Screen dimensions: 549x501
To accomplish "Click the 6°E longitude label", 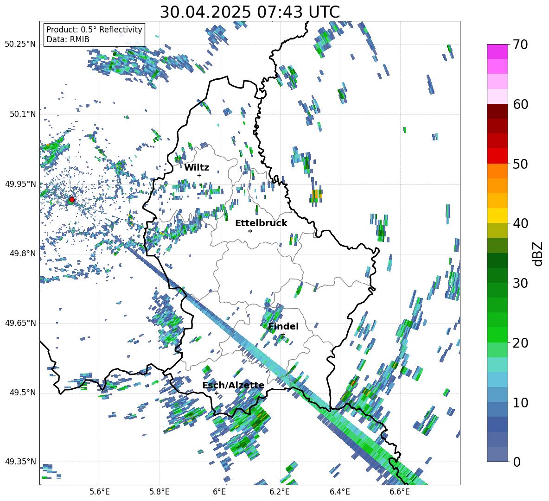I will [x=219, y=492].
